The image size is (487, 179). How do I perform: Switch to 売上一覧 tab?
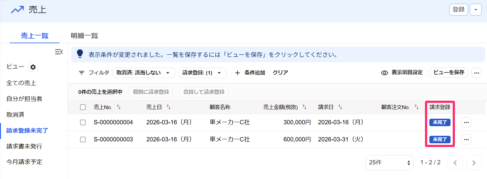click(35, 36)
